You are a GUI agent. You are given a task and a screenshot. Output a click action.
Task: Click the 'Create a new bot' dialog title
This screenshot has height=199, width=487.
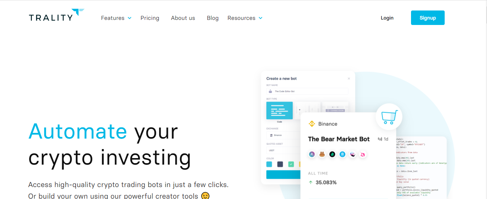281,79
